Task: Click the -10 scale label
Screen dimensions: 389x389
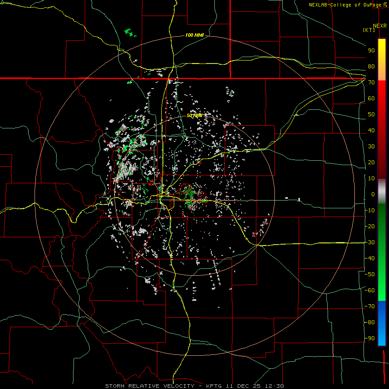Action: (x=370, y=210)
